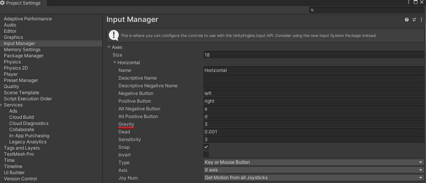Viewport: 426px width, 183px height.
Task: Open the Axis dropdown showing X axis
Action: coord(313,170)
